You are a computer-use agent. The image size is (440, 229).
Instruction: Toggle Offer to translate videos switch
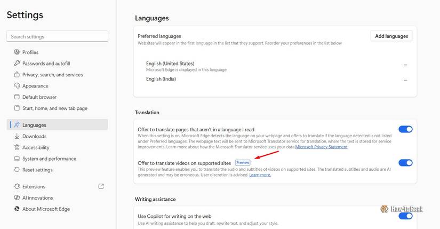tap(405, 163)
